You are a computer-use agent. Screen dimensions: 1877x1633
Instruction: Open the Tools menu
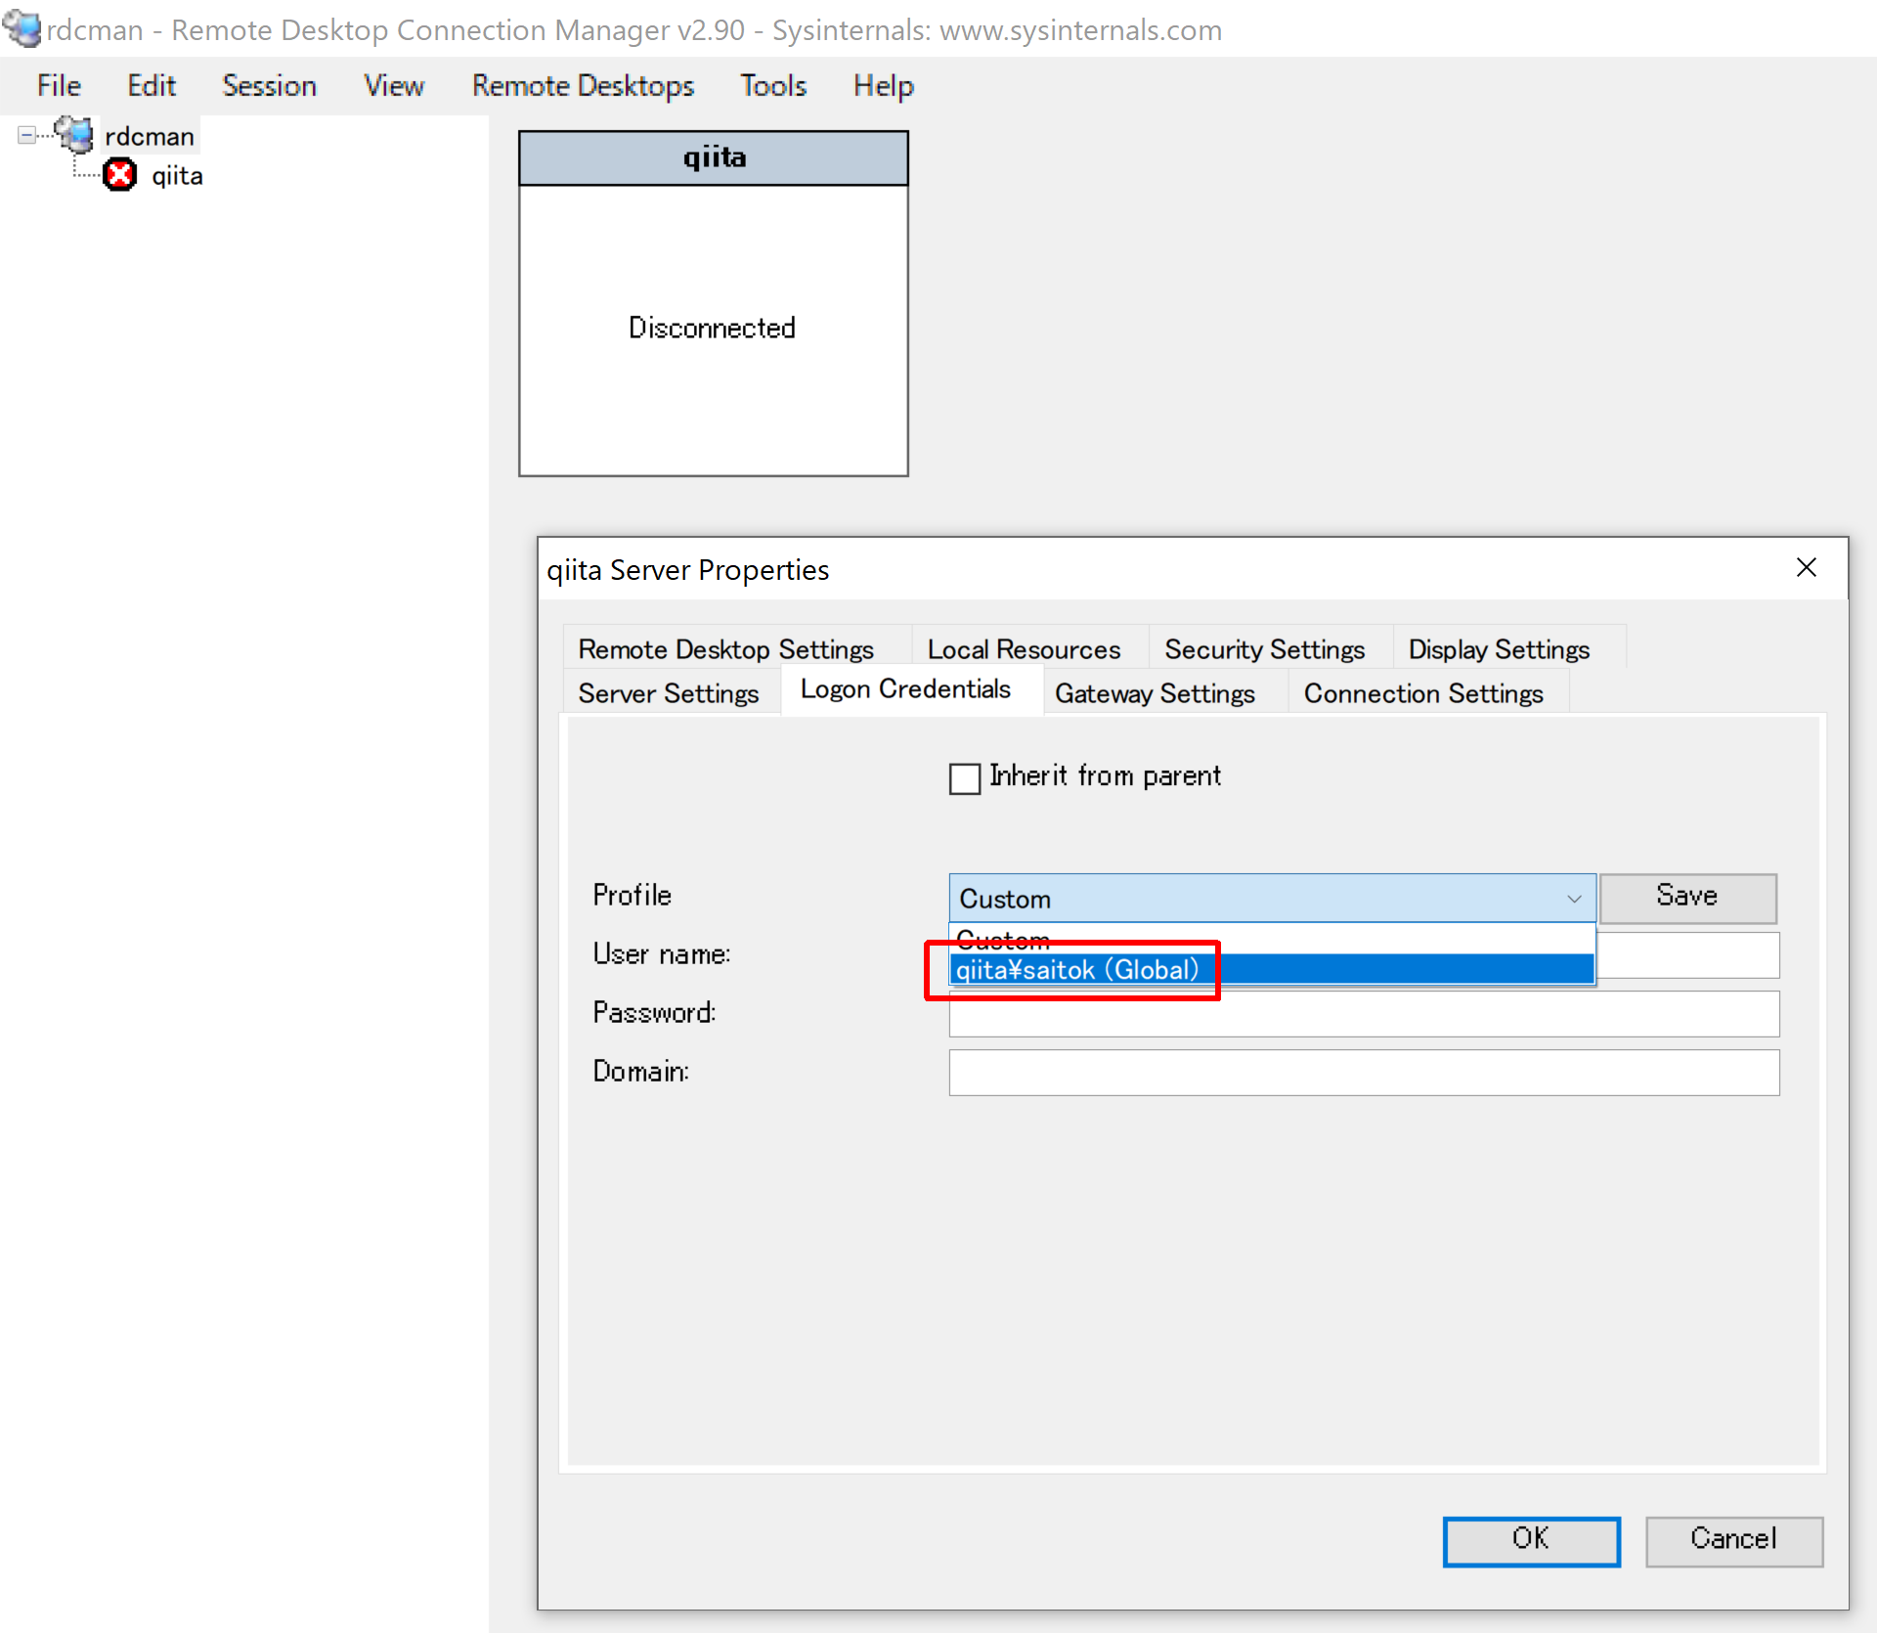[x=772, y=86]
